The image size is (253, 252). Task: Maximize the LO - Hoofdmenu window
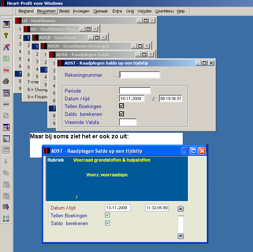click(145, 20)
